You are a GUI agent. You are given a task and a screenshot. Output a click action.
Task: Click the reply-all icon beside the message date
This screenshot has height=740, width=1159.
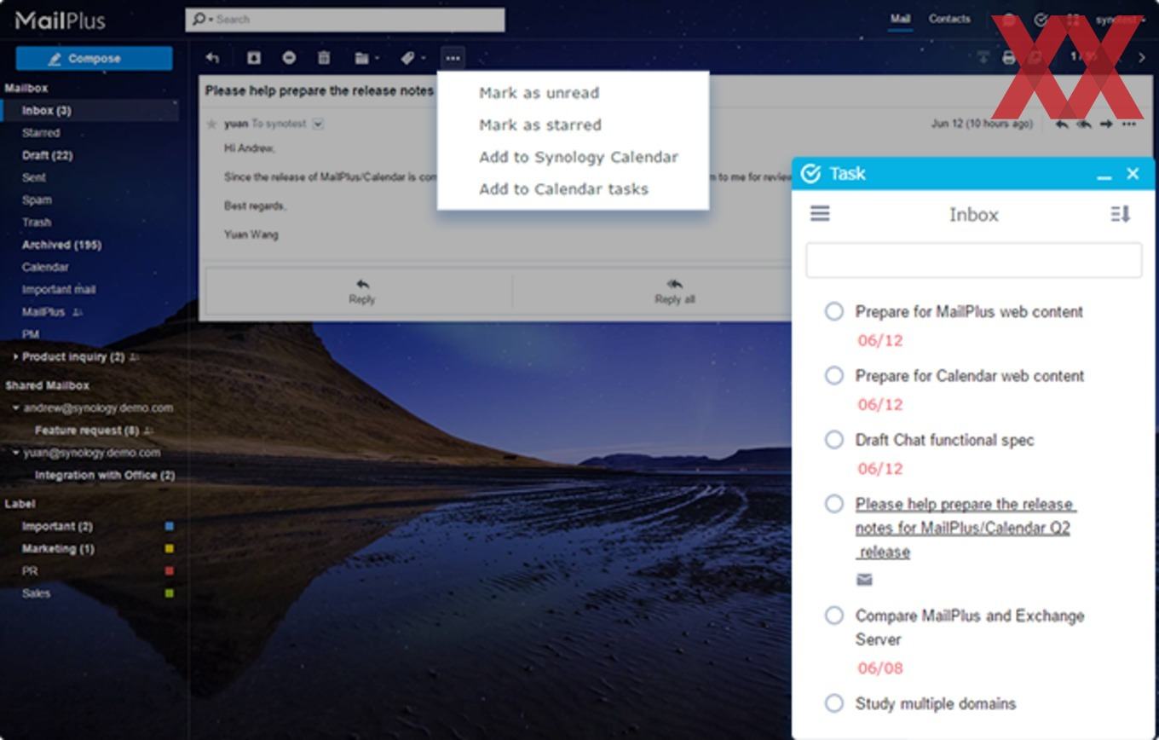click(1084, 124)
